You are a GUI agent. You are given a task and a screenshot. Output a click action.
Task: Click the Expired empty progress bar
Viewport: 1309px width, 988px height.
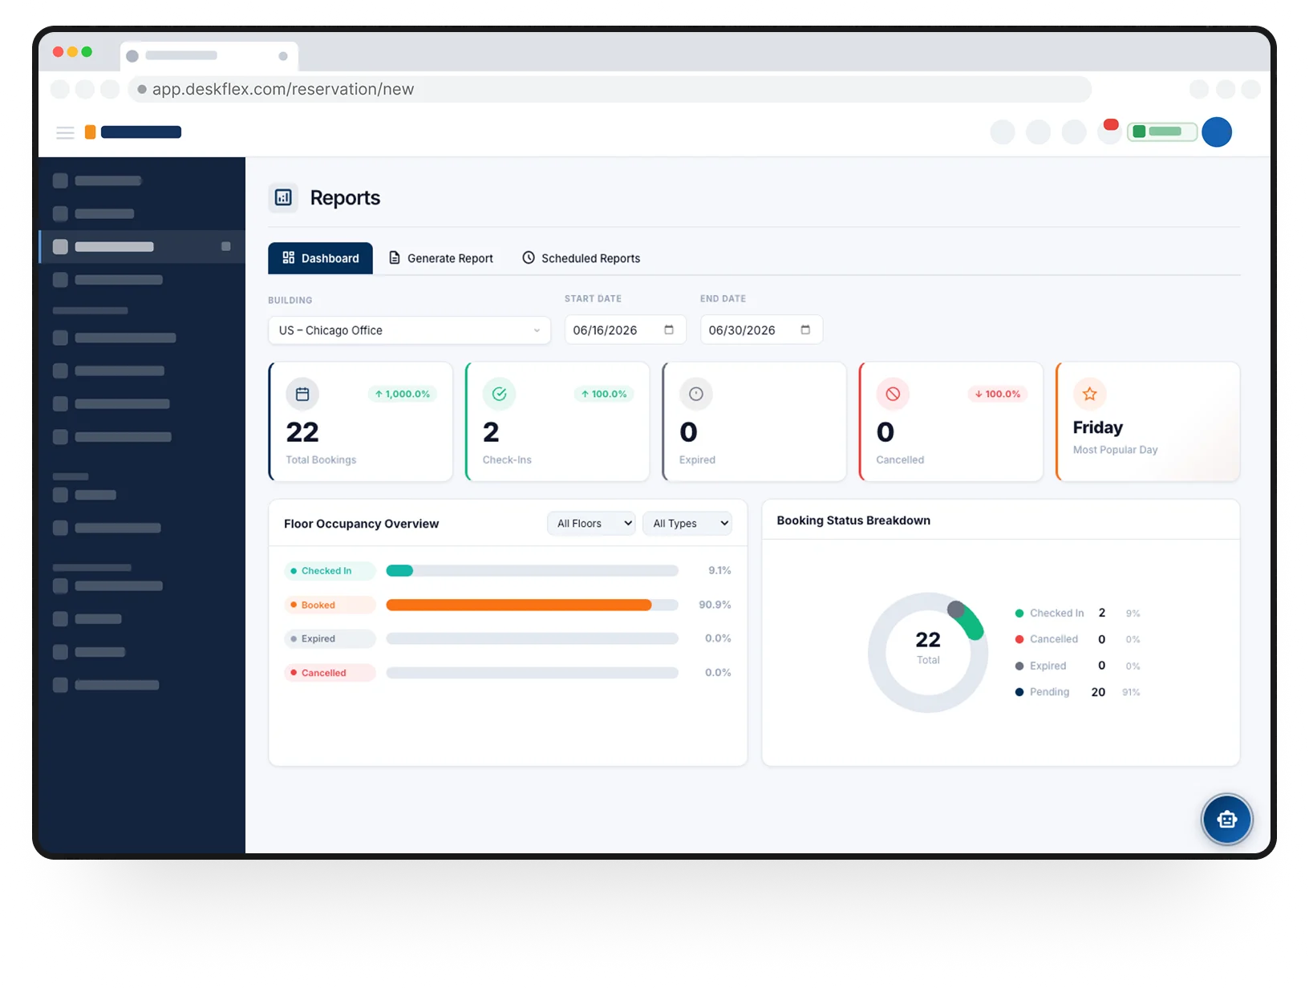coord(533,638)
